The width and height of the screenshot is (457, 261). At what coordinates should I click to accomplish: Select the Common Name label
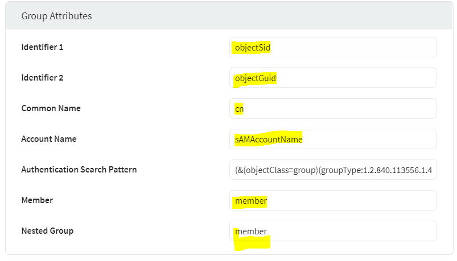(51, 108)
